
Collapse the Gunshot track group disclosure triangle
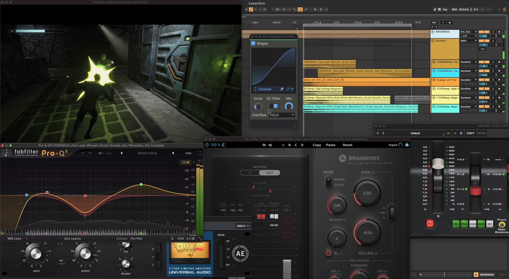pyautogui.click(x=432, y=41)
